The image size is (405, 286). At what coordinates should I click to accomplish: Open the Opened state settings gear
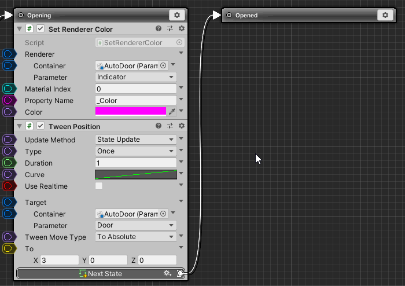(x=385, y=15)
